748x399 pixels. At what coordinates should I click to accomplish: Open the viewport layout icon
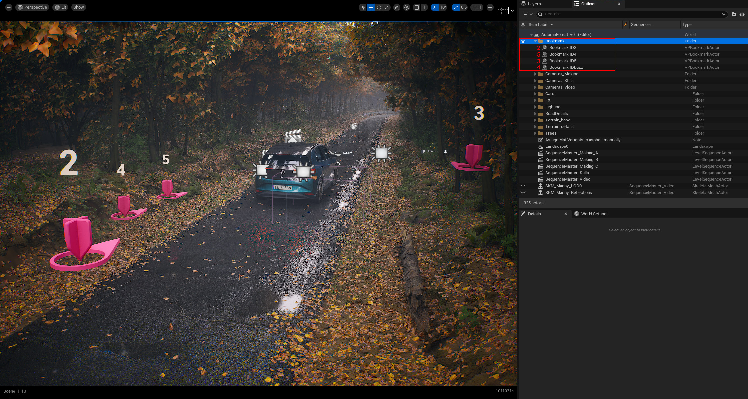490,7
